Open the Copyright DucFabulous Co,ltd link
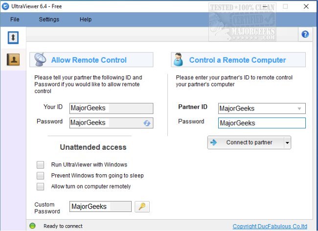The height and width of the screenshot is (231, 318). coord(270,226)
